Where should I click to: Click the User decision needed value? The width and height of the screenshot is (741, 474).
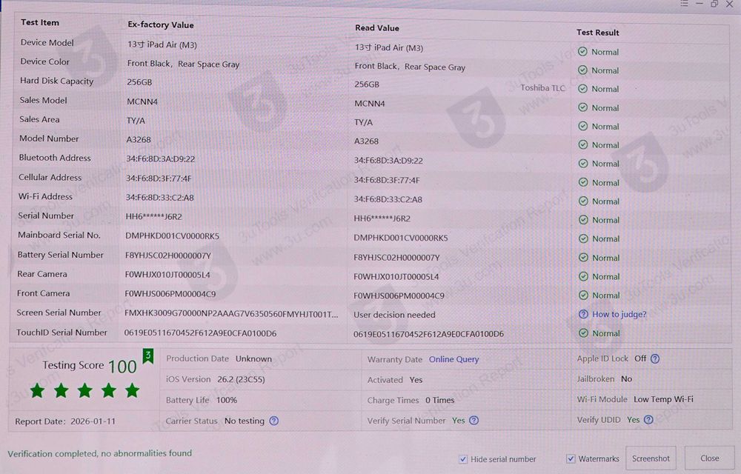(x=395, y=315)
